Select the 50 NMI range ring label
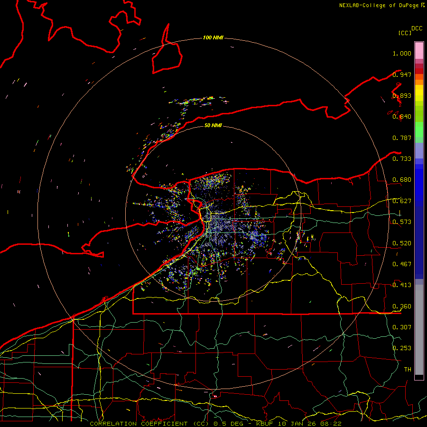Viewport: 427px width, 427px height. click(x=213, y=125)
